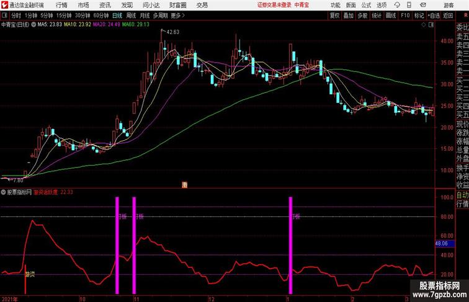The image size is (469, 302).
Task: Switch to 30分钟 period
Action: [x=83, y=16]
